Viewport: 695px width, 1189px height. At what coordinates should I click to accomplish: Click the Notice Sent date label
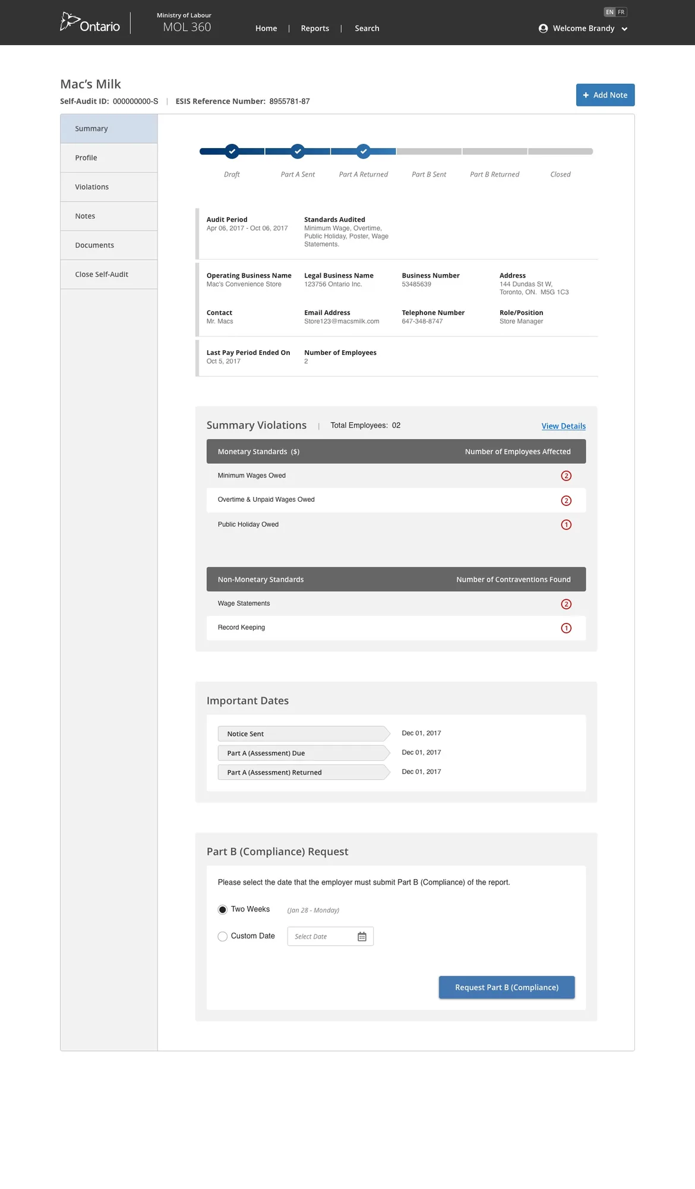304,734
